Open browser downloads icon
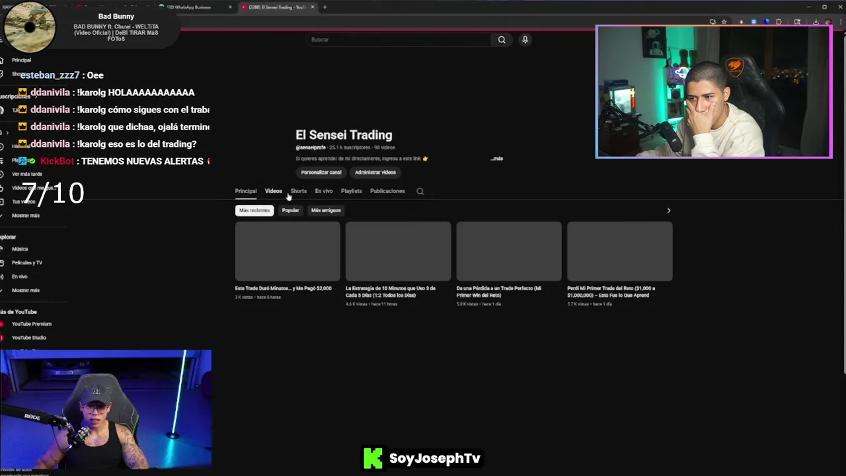 pyautogui.click(x=816, y=22)
